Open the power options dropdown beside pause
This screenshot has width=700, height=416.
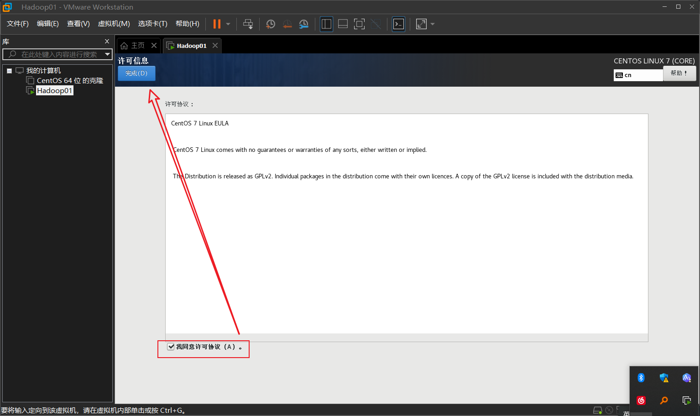point(228,24)
